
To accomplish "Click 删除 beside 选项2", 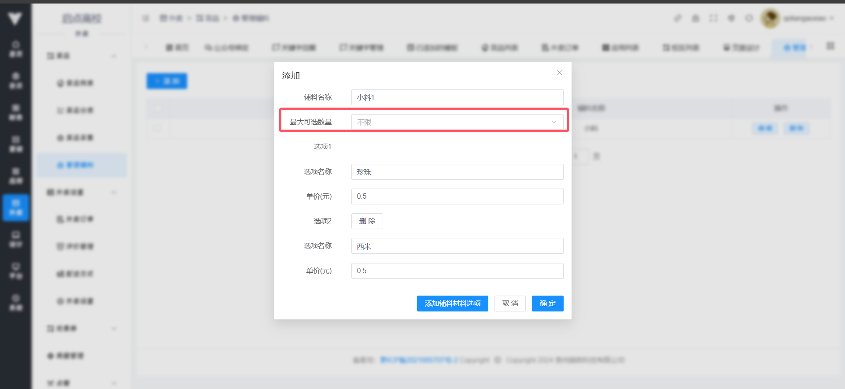I will (367, 221).
